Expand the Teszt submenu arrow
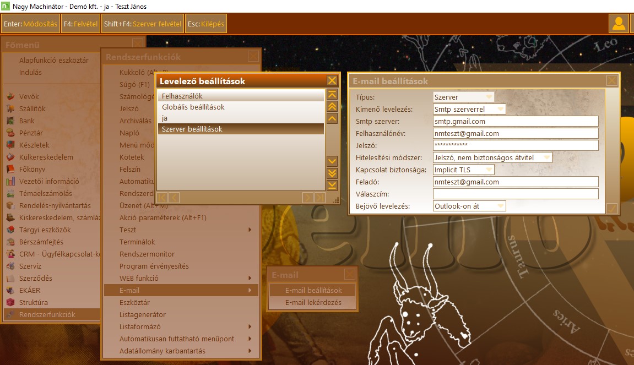This screenshot has width=634, height=365. coord(250,230)
